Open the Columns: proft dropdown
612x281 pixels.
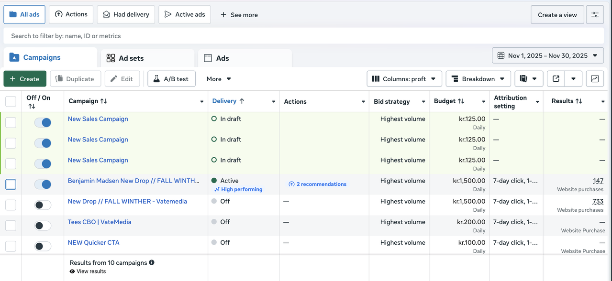[404, 79]
